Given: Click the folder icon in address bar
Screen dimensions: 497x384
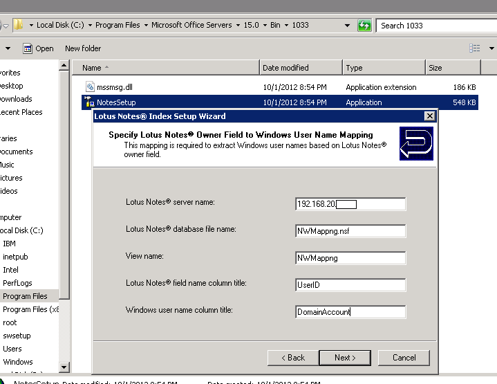Looking at the screenshot, I should 19,25.
